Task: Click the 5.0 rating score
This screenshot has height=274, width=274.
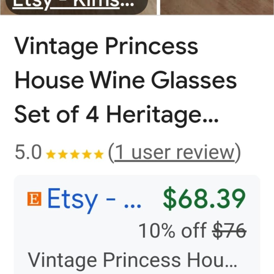Action: [x=28, y=152]
